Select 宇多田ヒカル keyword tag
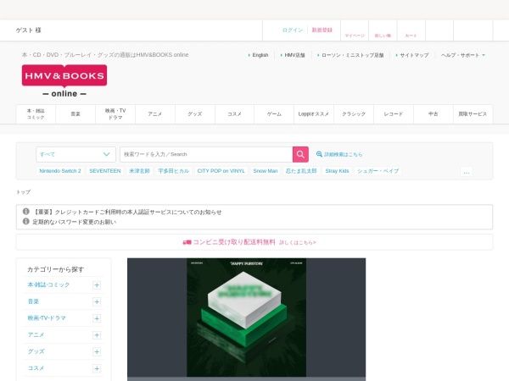The width and height of the screenshot is (509, 381). (173, 171)
